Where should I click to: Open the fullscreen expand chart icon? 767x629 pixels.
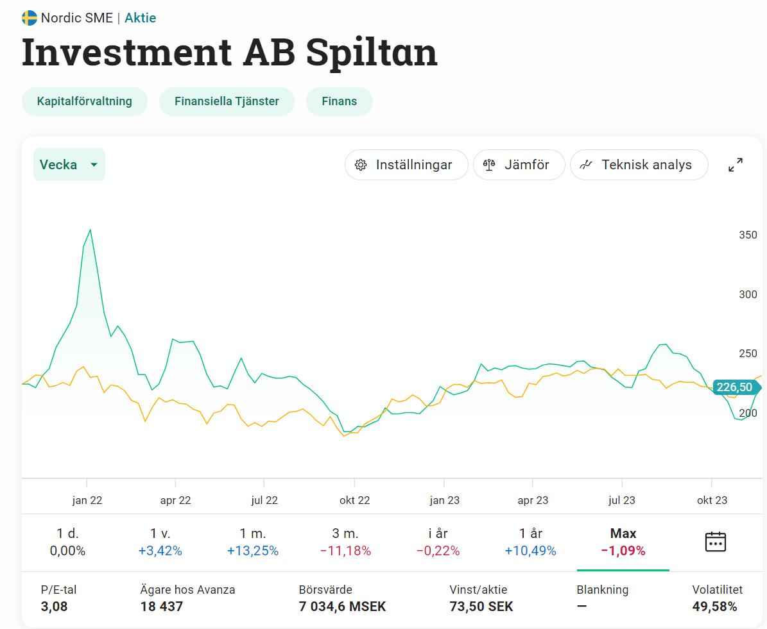click(735, 165)
